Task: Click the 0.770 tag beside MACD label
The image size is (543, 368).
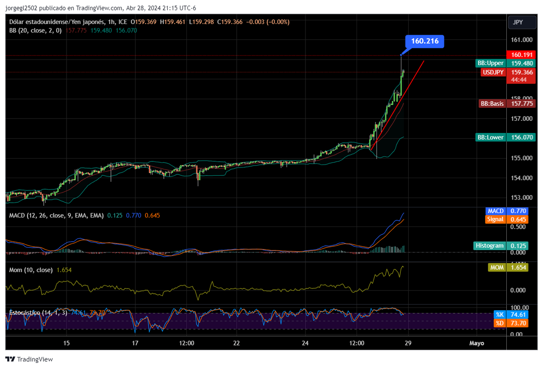Action: (x=518, y=211)
